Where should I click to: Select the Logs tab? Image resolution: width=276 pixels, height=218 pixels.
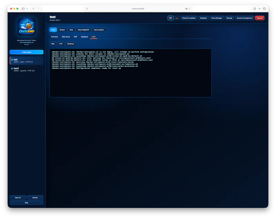coord(93,37)
